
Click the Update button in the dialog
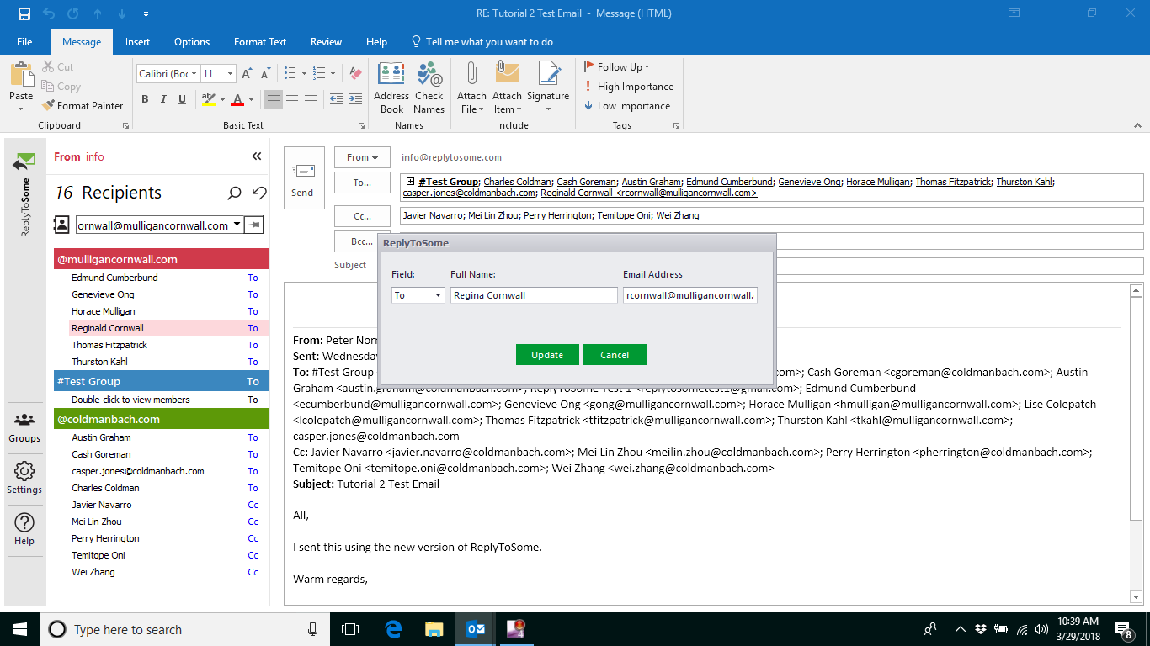[x=547, y=355]
